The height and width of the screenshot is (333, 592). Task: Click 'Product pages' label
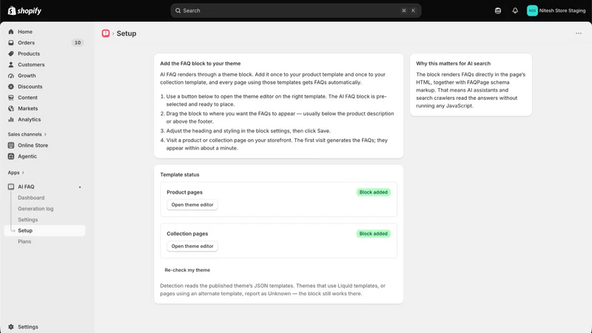[x=184, y=192]
